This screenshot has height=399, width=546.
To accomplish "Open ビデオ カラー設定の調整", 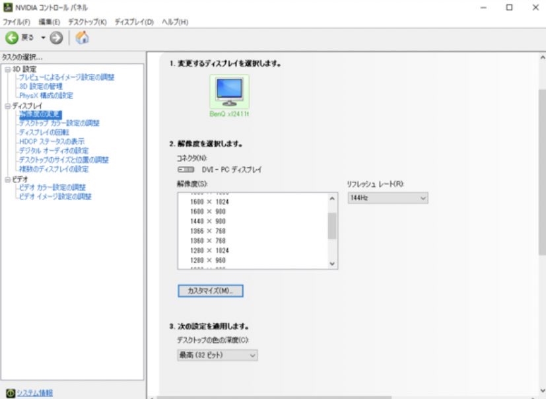I will click(52, 188).
